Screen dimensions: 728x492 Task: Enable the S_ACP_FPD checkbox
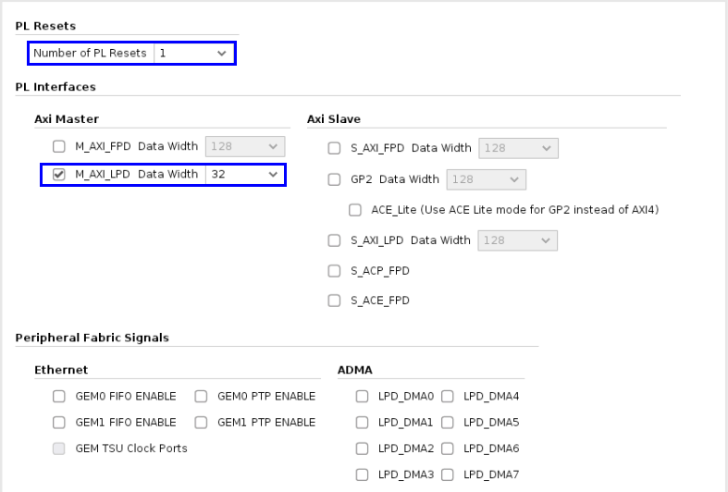tap(335, 271)
